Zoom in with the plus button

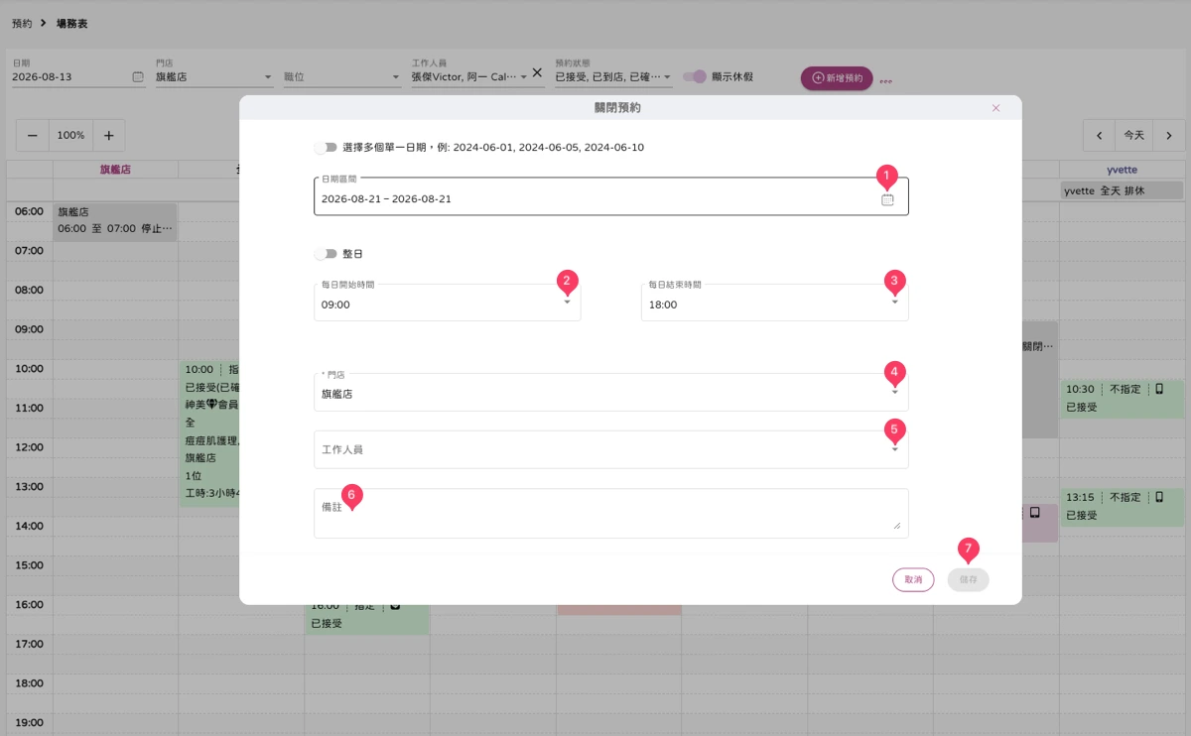coord(109,135)
